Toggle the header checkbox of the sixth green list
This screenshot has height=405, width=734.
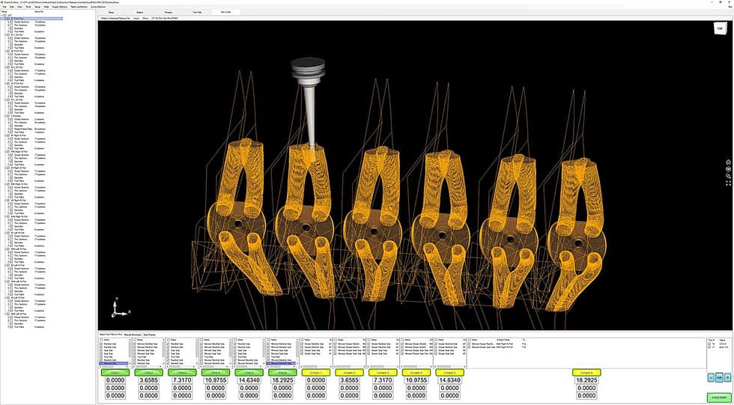pyautogui.click(x=269, y=340)
